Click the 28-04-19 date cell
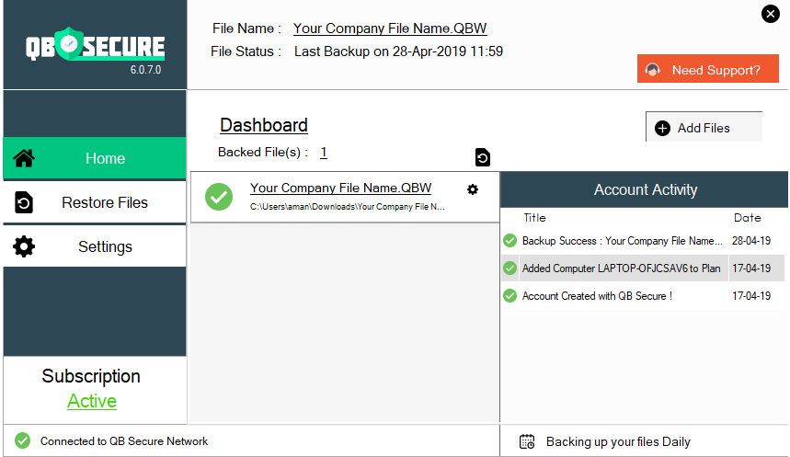The image size is (790, 457). pyautogui.click(x=751, y=241)
